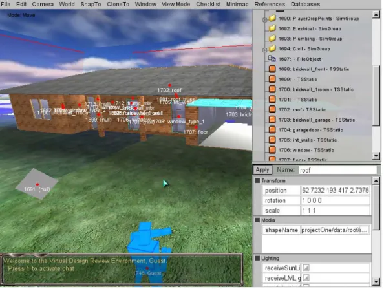This screenshot has width=384, height=289.
Task: Click the 1699: (null) viewport label
Action: click(98, 120)
